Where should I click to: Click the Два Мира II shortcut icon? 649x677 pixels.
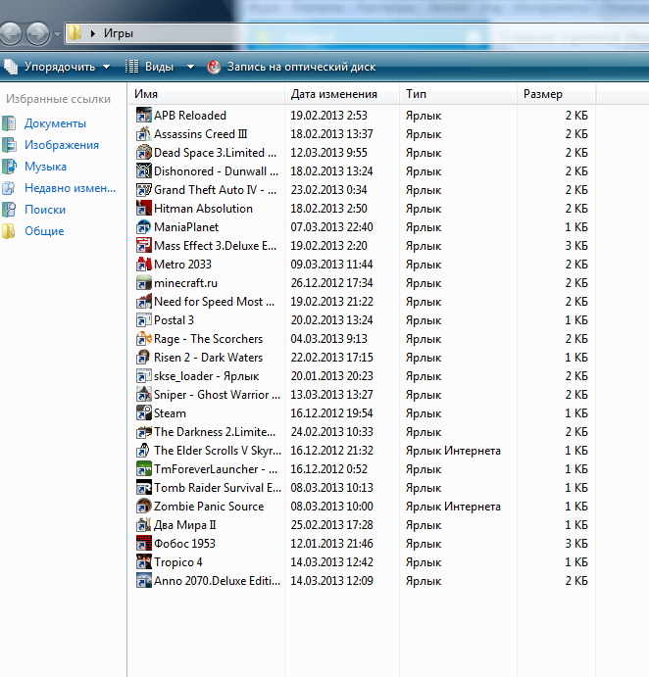(x=143, y=524)
